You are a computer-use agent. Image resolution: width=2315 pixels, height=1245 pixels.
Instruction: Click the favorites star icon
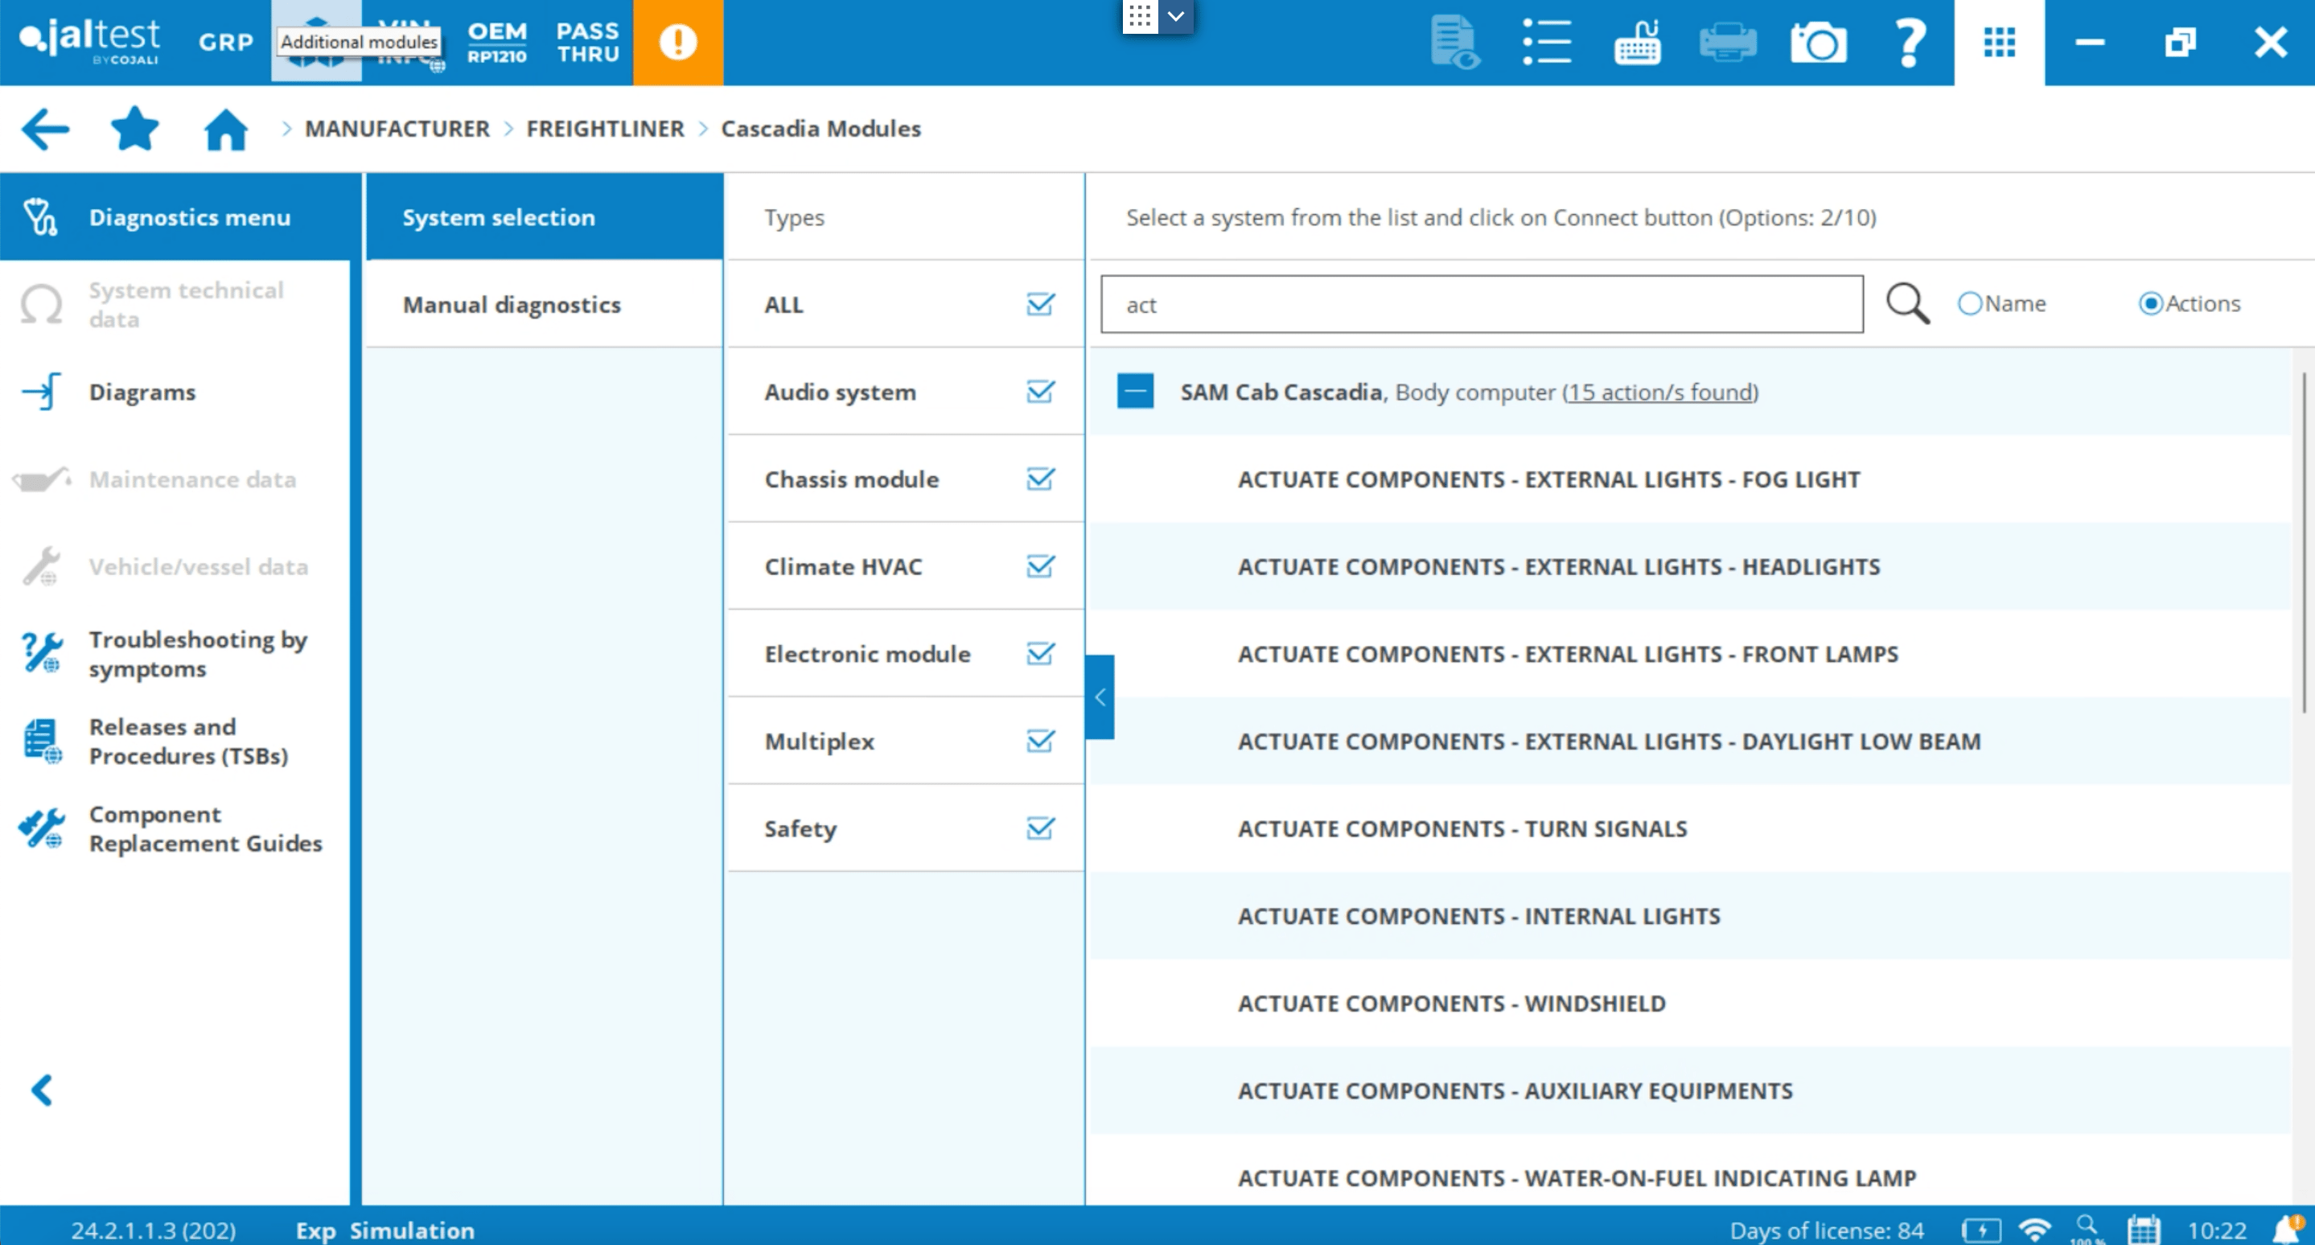click(x=135, y=129)
